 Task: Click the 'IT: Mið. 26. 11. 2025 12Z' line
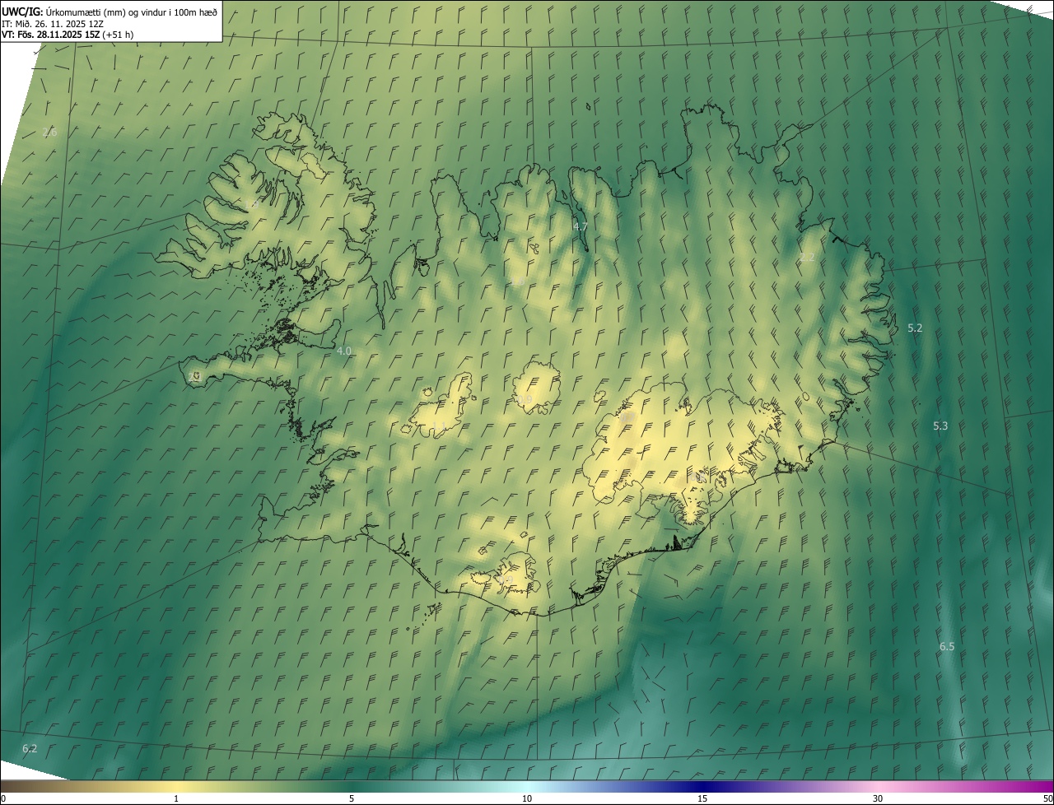[x=52, y=23]
